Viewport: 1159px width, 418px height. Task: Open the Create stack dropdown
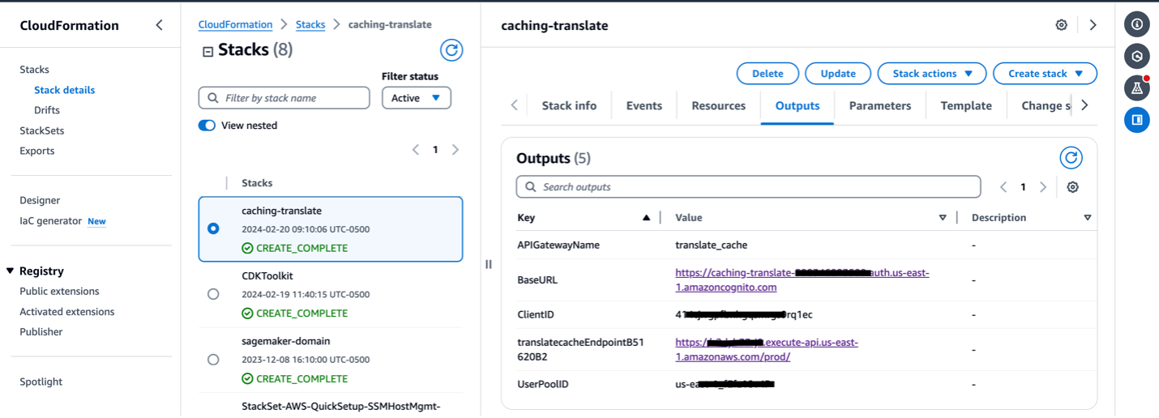point(1045,74)
